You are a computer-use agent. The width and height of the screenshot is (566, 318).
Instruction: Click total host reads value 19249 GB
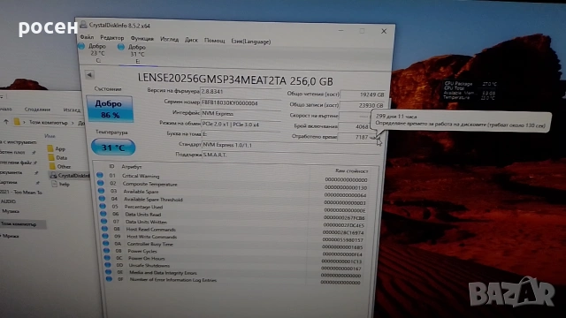tap(363, 95)
